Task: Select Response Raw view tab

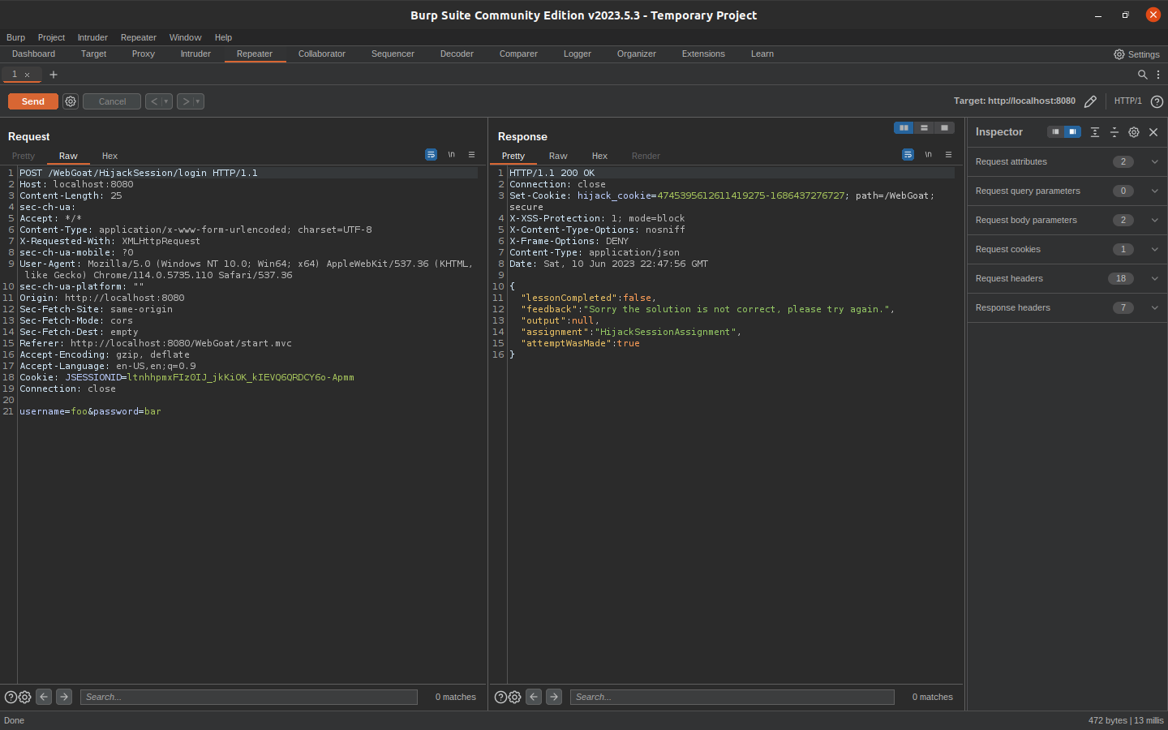Action: tap(558, 156)
